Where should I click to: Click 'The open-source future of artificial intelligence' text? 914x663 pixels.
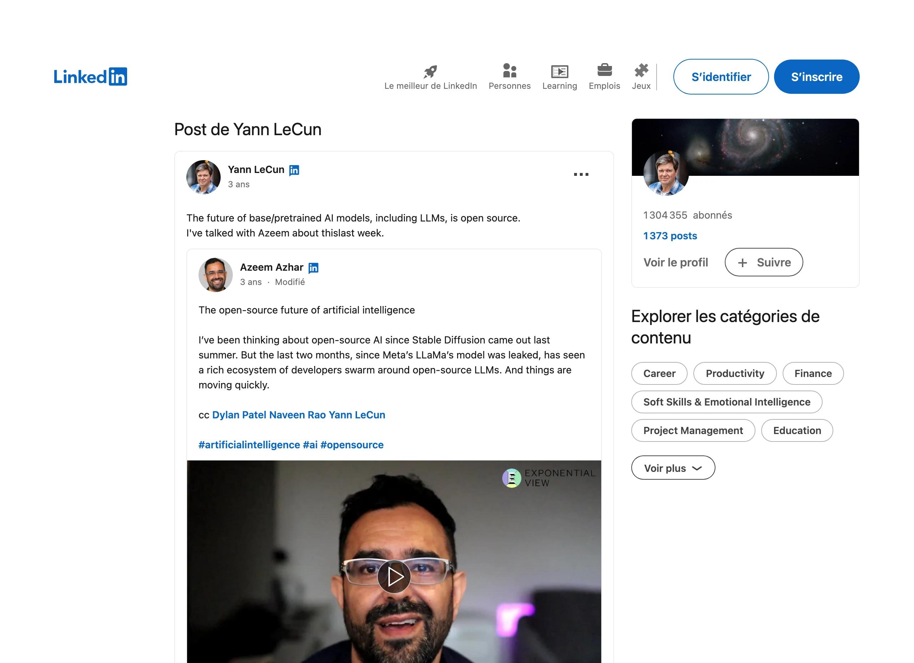point(306,310)
